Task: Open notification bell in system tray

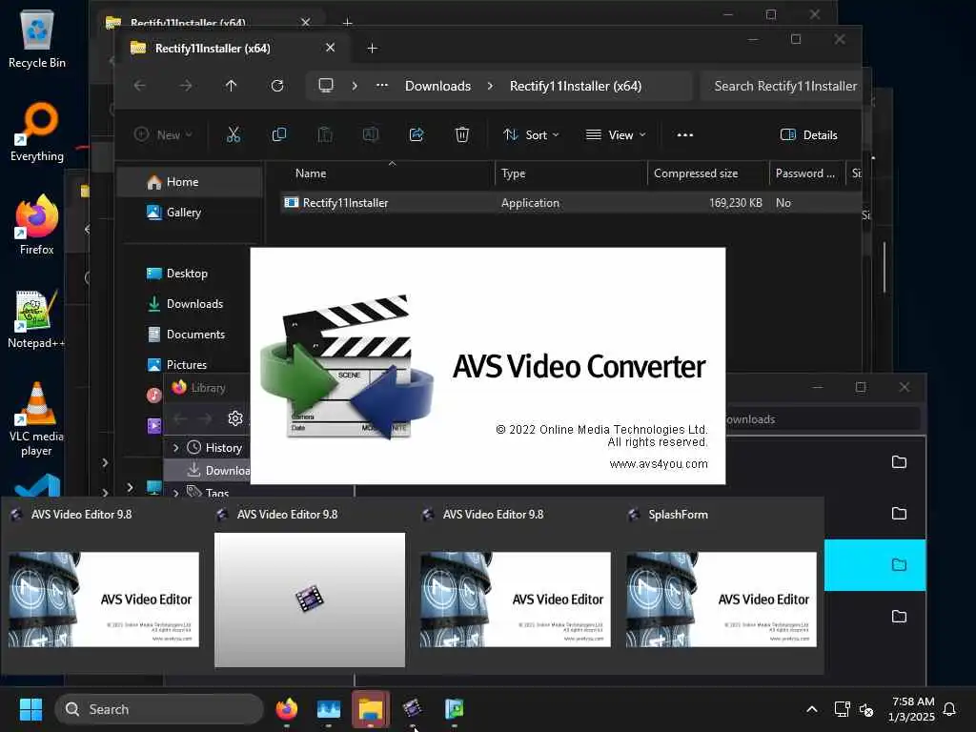Action: click(x=949, y=709)
